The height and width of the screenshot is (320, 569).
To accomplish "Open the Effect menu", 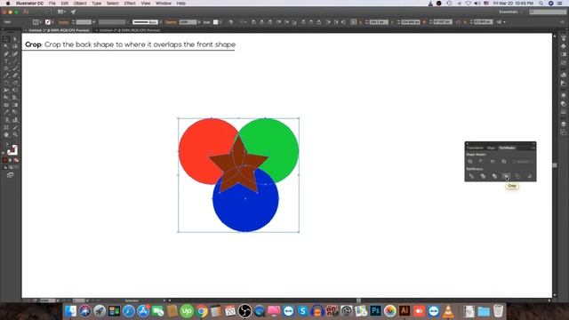I will [130, 4].
